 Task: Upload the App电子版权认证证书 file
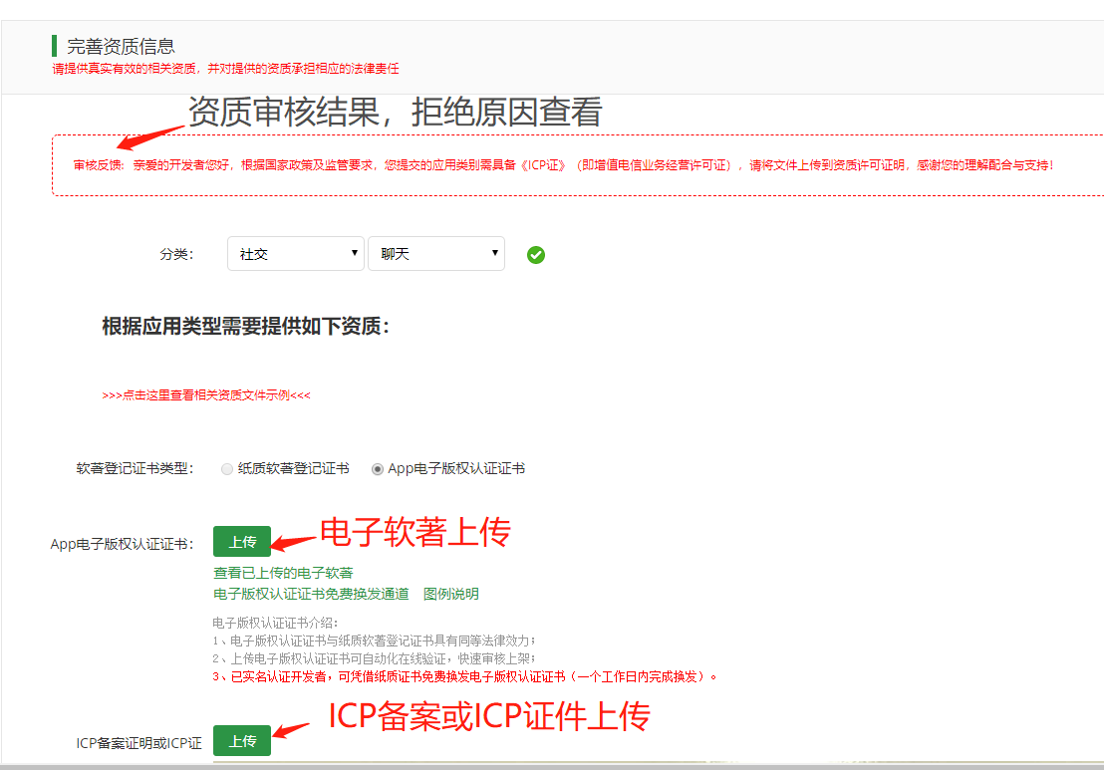[242, 541]
